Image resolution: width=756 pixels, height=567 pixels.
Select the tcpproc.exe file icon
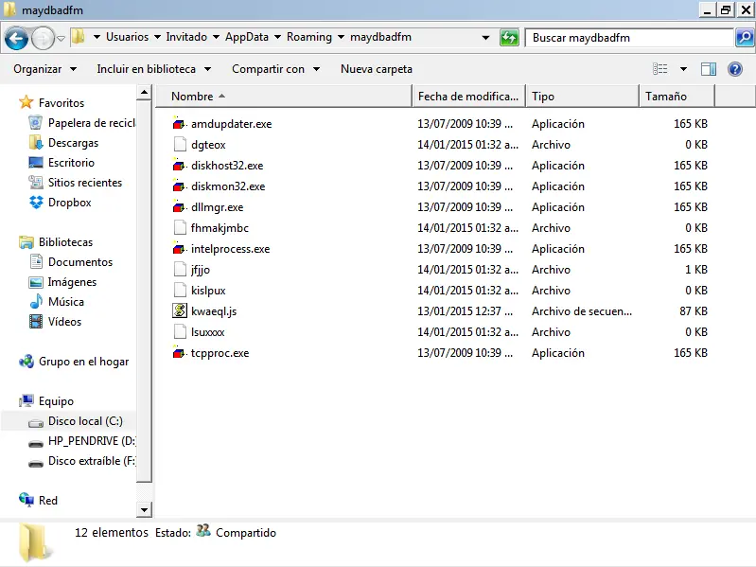[179, 352]
